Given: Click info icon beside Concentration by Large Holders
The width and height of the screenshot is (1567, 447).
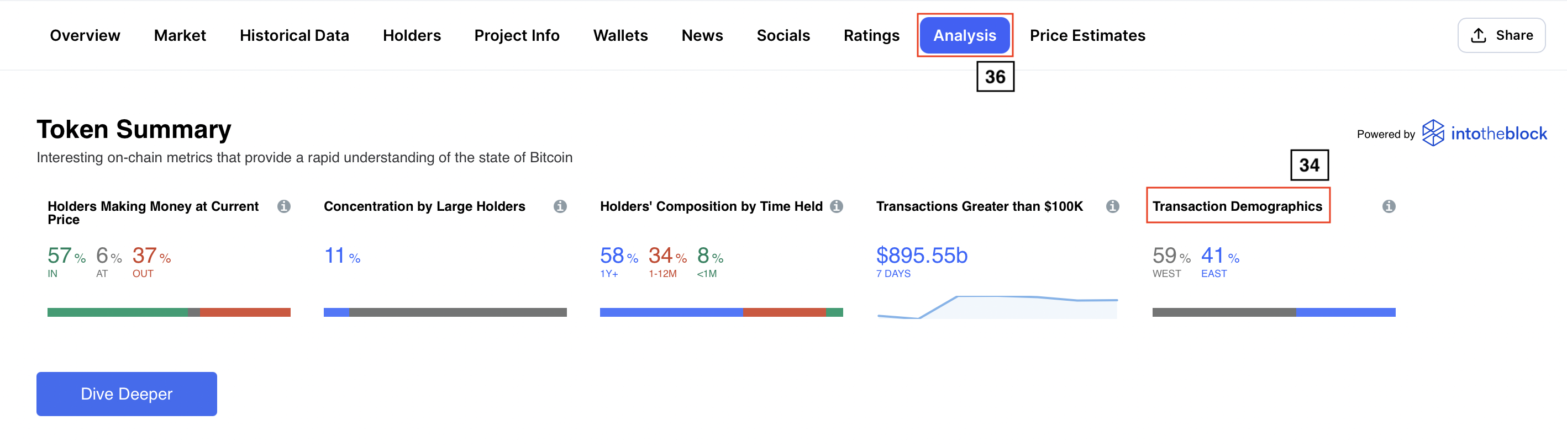Looking at the screenshot, I should coord(560,206).
